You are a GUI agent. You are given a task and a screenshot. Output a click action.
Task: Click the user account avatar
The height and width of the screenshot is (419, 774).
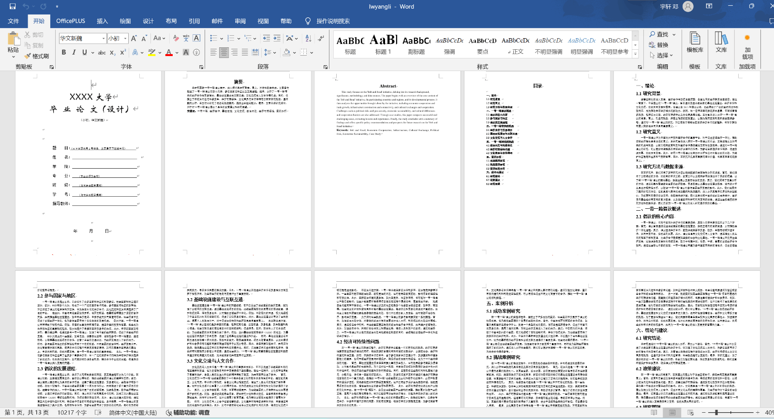[688, 6]
